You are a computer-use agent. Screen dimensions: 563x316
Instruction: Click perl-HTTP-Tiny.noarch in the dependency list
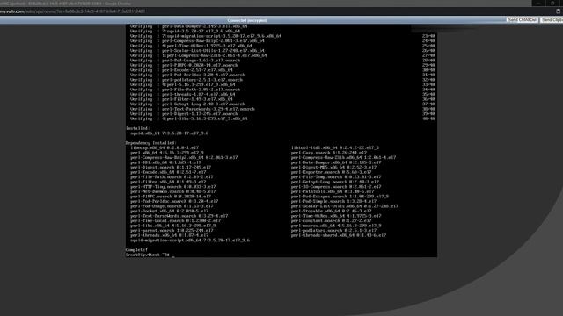[173, 187]
